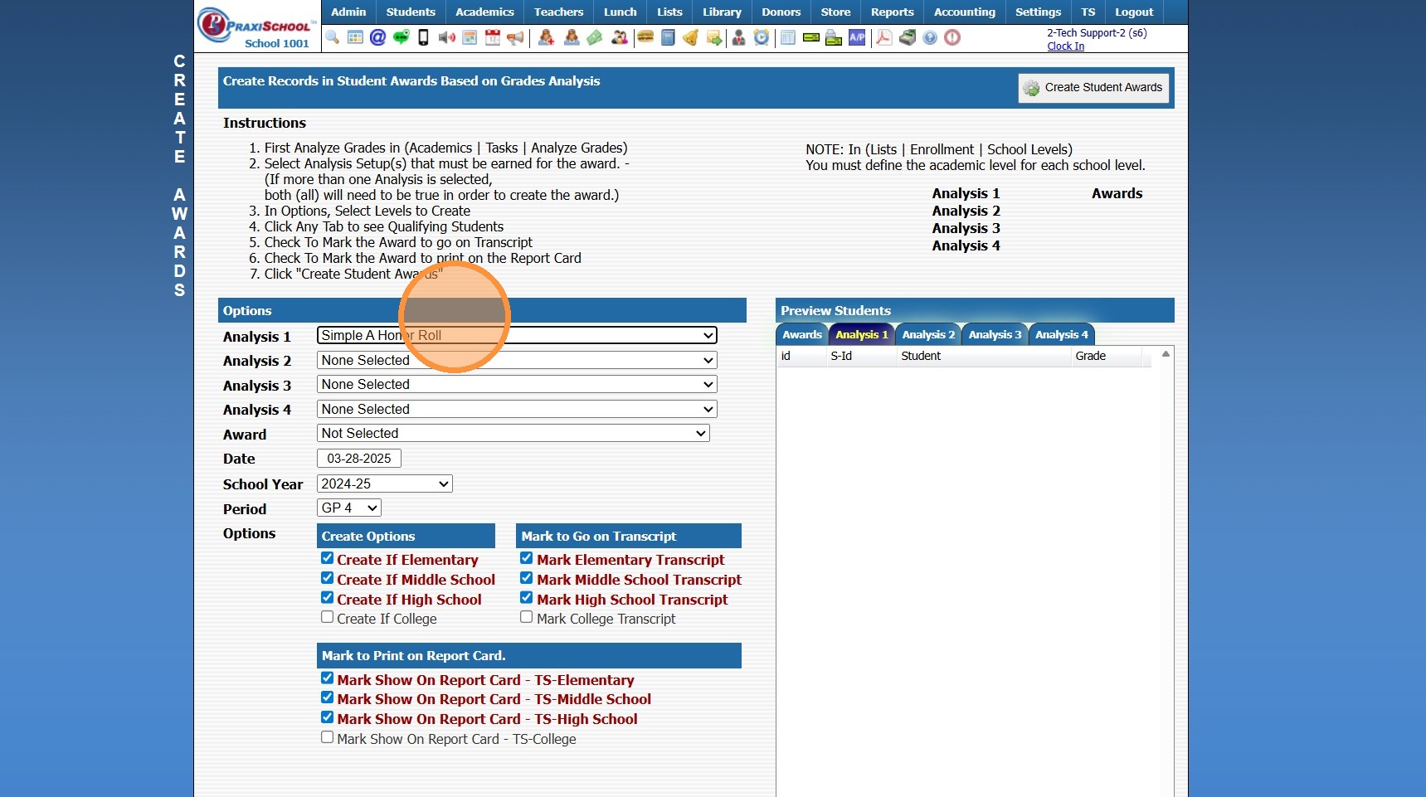Switch to the Awards preview tab

(802, 334)
